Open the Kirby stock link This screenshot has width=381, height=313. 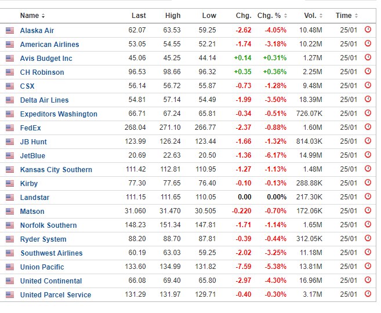[x=28, y=184]
